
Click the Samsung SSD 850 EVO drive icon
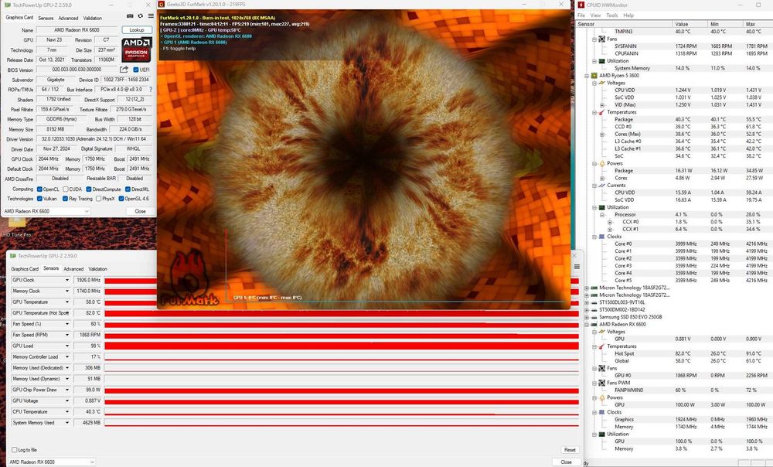pos(594,317)
